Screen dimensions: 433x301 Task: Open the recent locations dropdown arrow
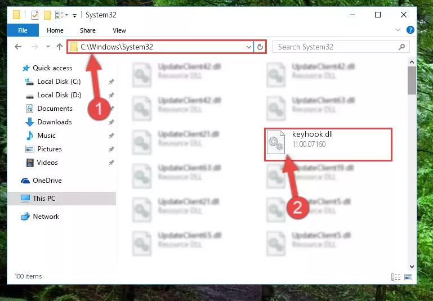click(x=48, y=46)
